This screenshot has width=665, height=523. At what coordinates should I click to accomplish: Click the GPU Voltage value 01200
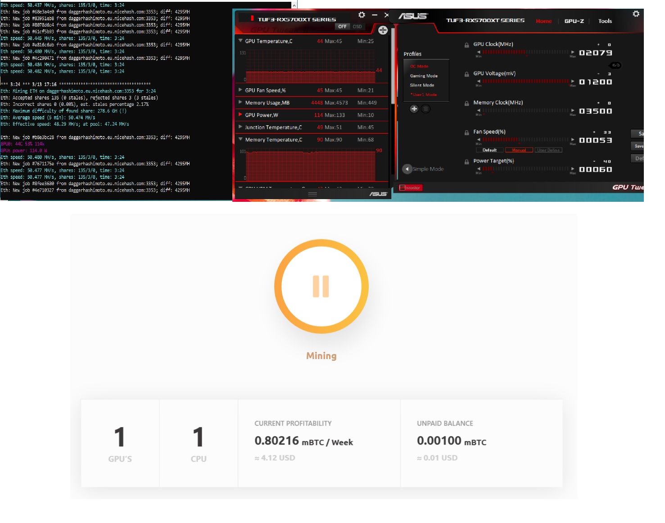click(x=596, y=82)
